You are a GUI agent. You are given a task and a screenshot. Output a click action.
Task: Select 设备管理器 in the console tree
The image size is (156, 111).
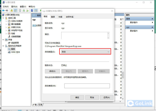(16, 37)
